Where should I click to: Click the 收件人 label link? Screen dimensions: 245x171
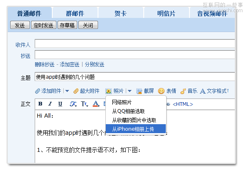point(23,45)
